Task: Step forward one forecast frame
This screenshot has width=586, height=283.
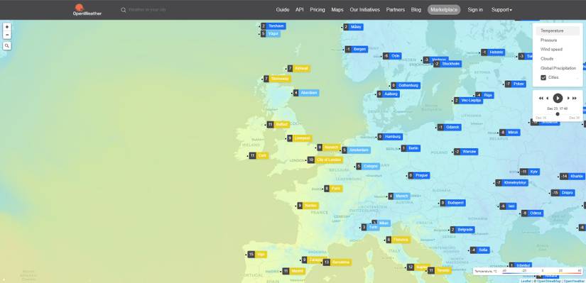Action: click(568, 98)
